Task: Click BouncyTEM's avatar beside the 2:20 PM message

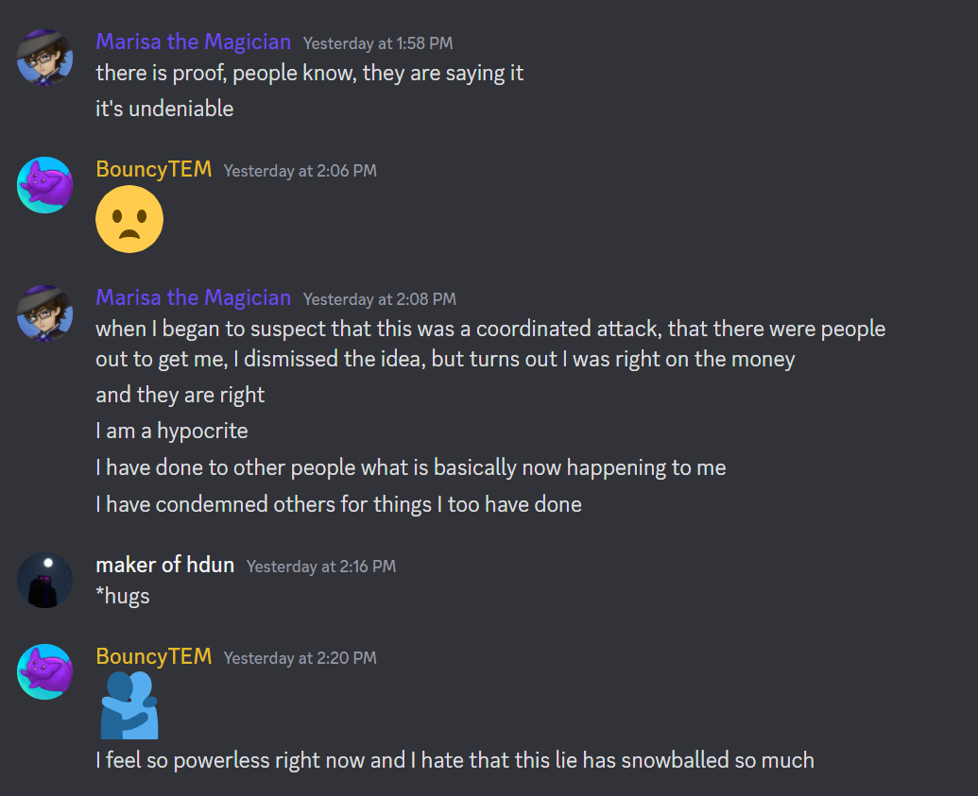Action: (x=44, y=671)
